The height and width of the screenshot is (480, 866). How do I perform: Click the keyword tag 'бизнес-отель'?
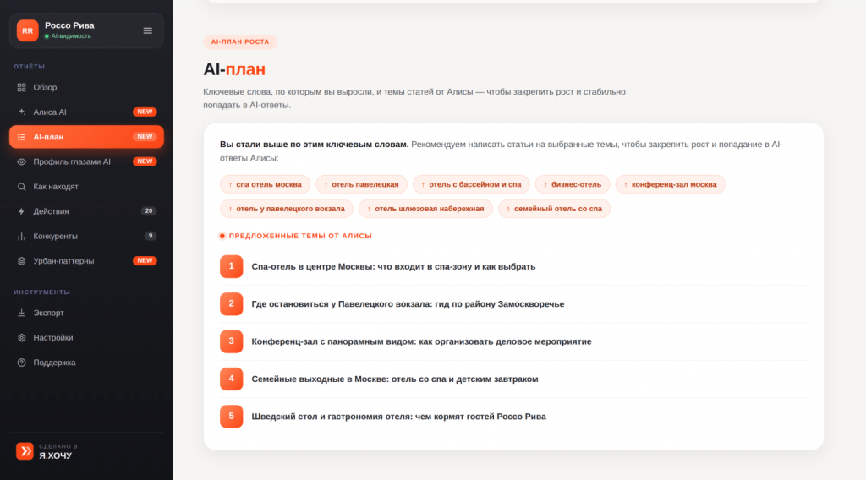point(573,184)
